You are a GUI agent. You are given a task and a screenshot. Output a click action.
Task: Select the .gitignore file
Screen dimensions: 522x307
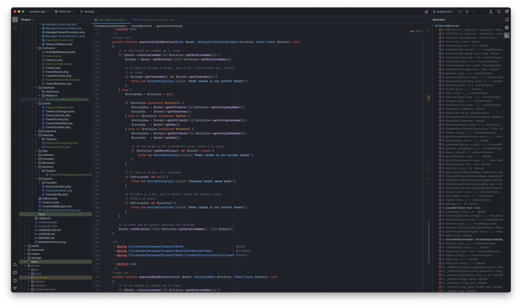click(x=43, y=218)
